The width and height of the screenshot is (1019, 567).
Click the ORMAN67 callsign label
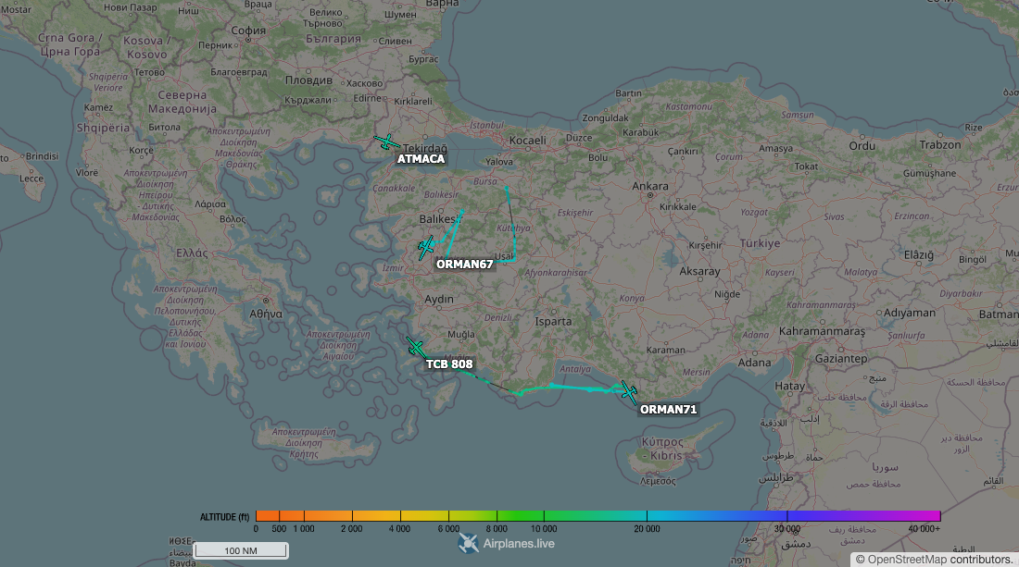point(465,264)
